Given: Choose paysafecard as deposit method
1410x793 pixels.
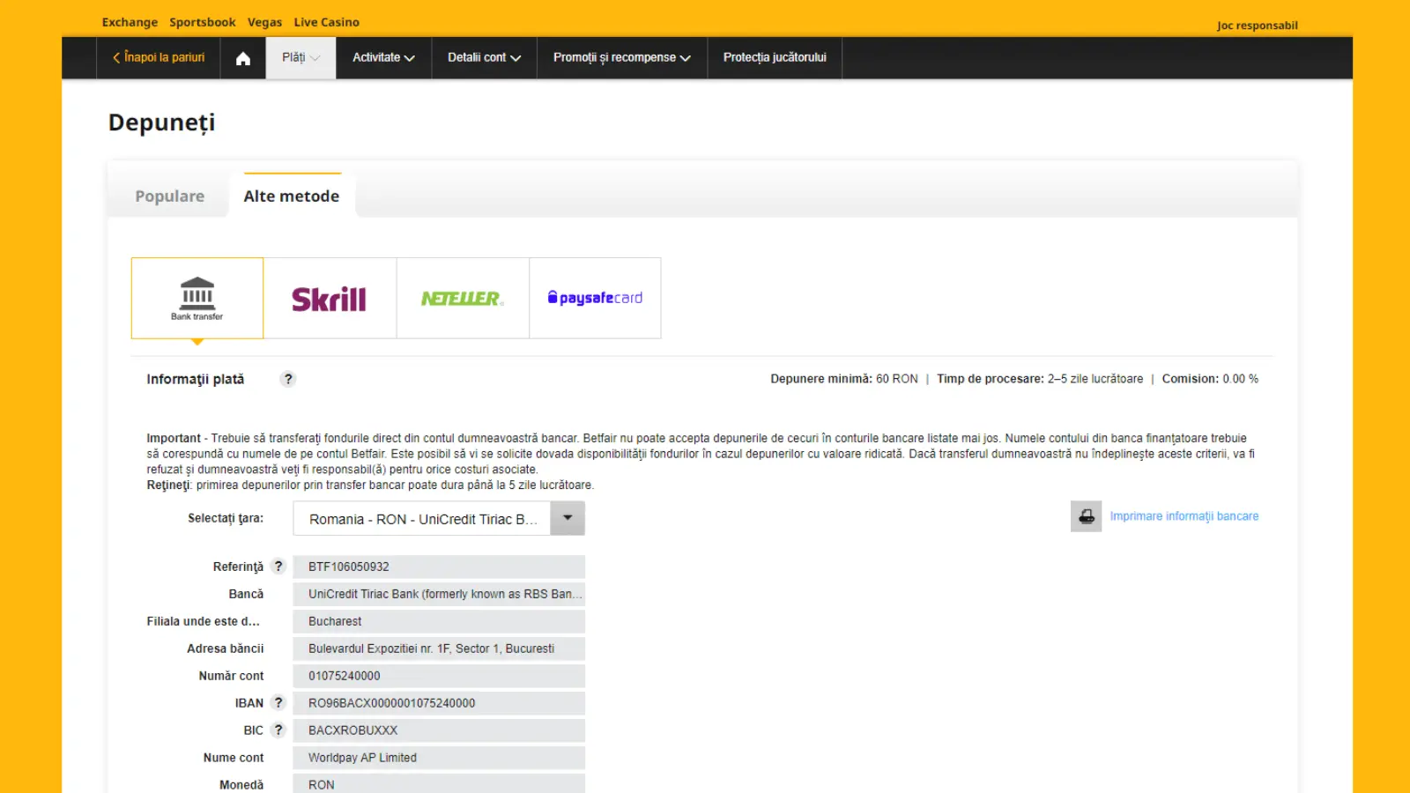Looking at the screenshot, I should click(595, 298).
